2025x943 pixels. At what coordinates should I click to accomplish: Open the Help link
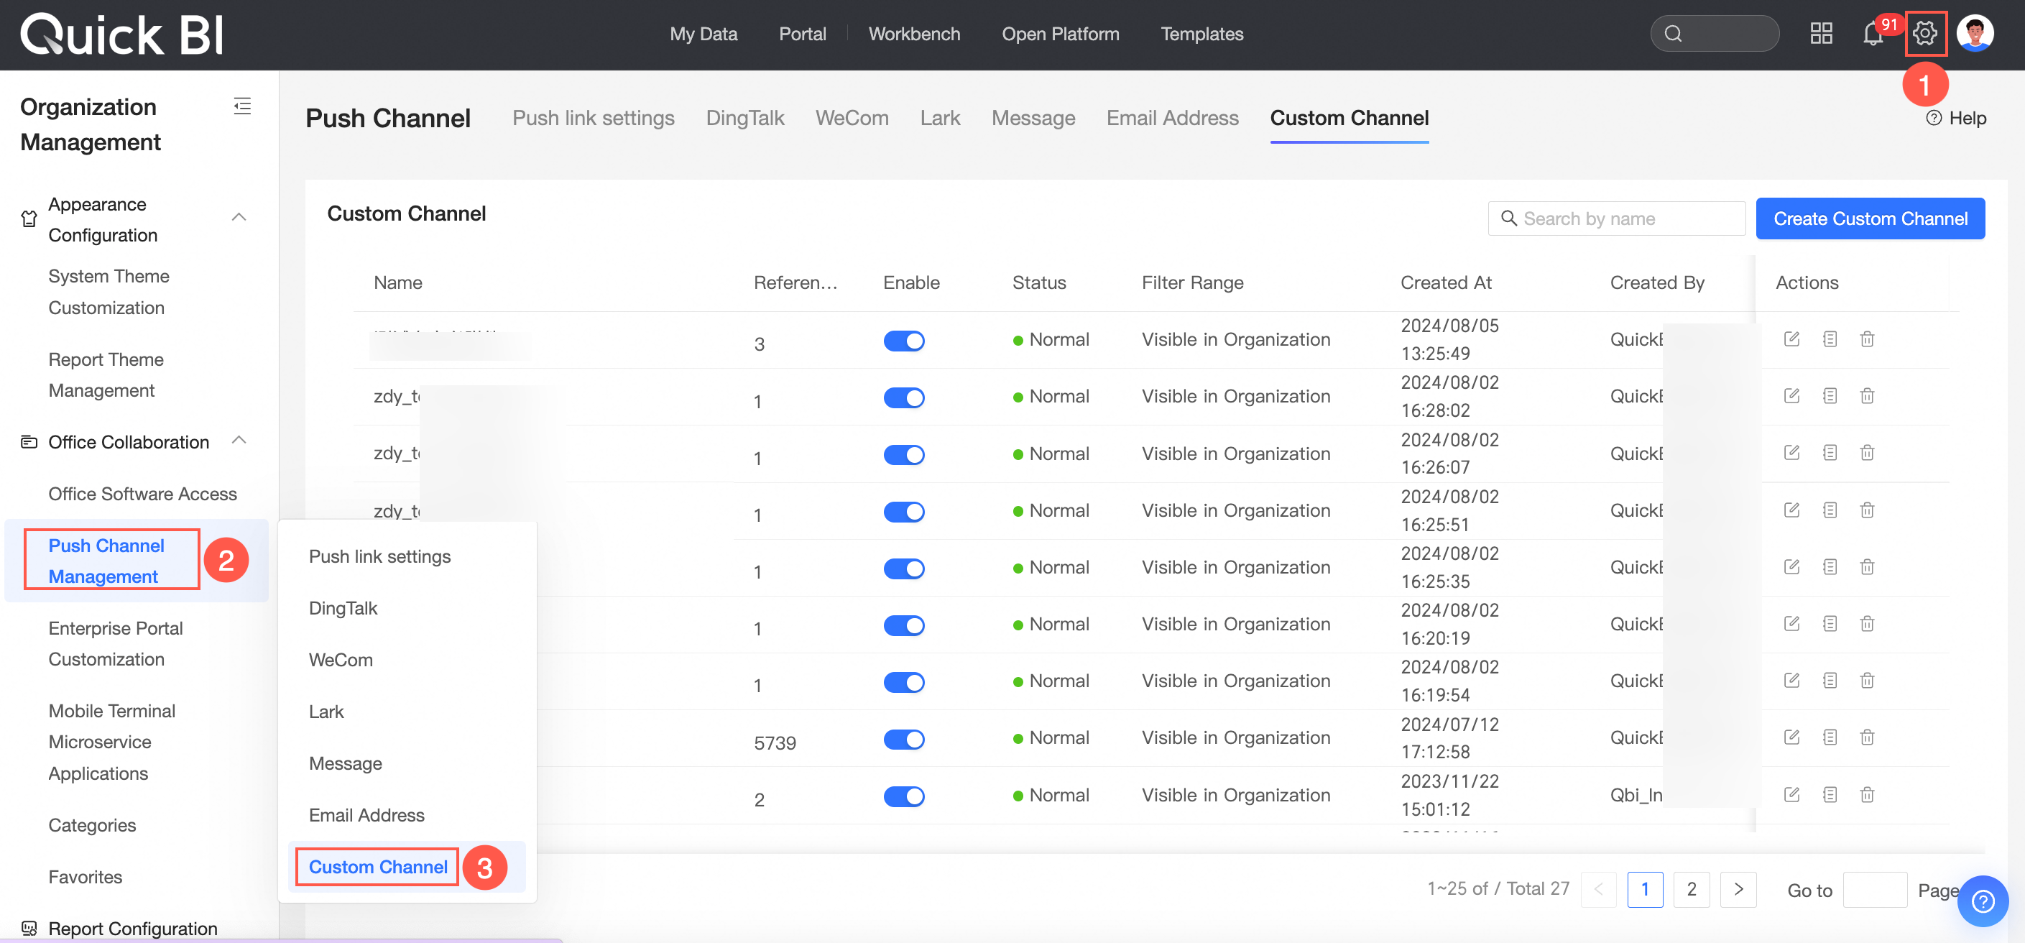click(1957, 119)
